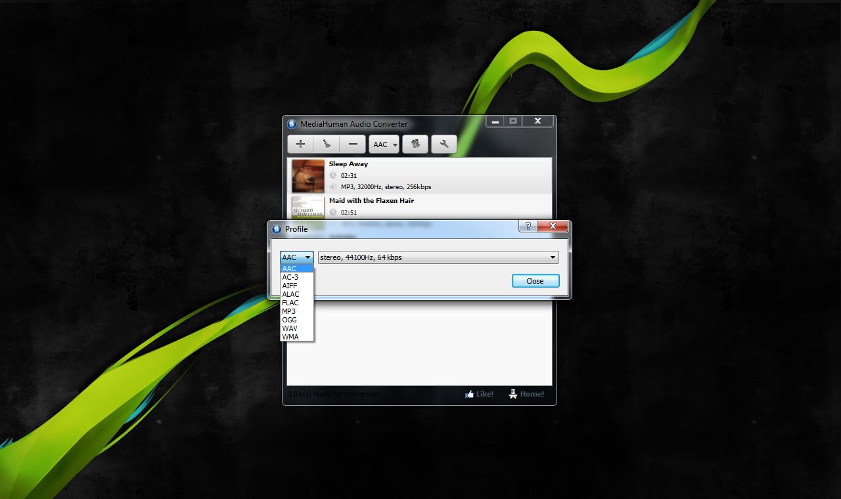Click the help question mark in Profile dialog
The image size is (841, 499).
(x=528, y=226)
